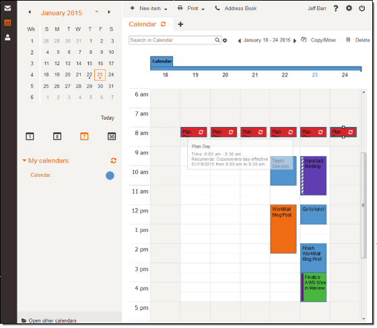This screenshot has height=328, width=377.
Task: Open other calendars link
Action: click(x=49, y=321)
